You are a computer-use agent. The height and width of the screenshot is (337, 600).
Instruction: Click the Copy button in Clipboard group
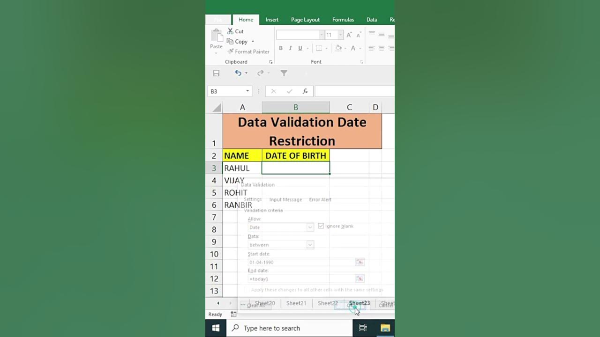coord(238,42)
